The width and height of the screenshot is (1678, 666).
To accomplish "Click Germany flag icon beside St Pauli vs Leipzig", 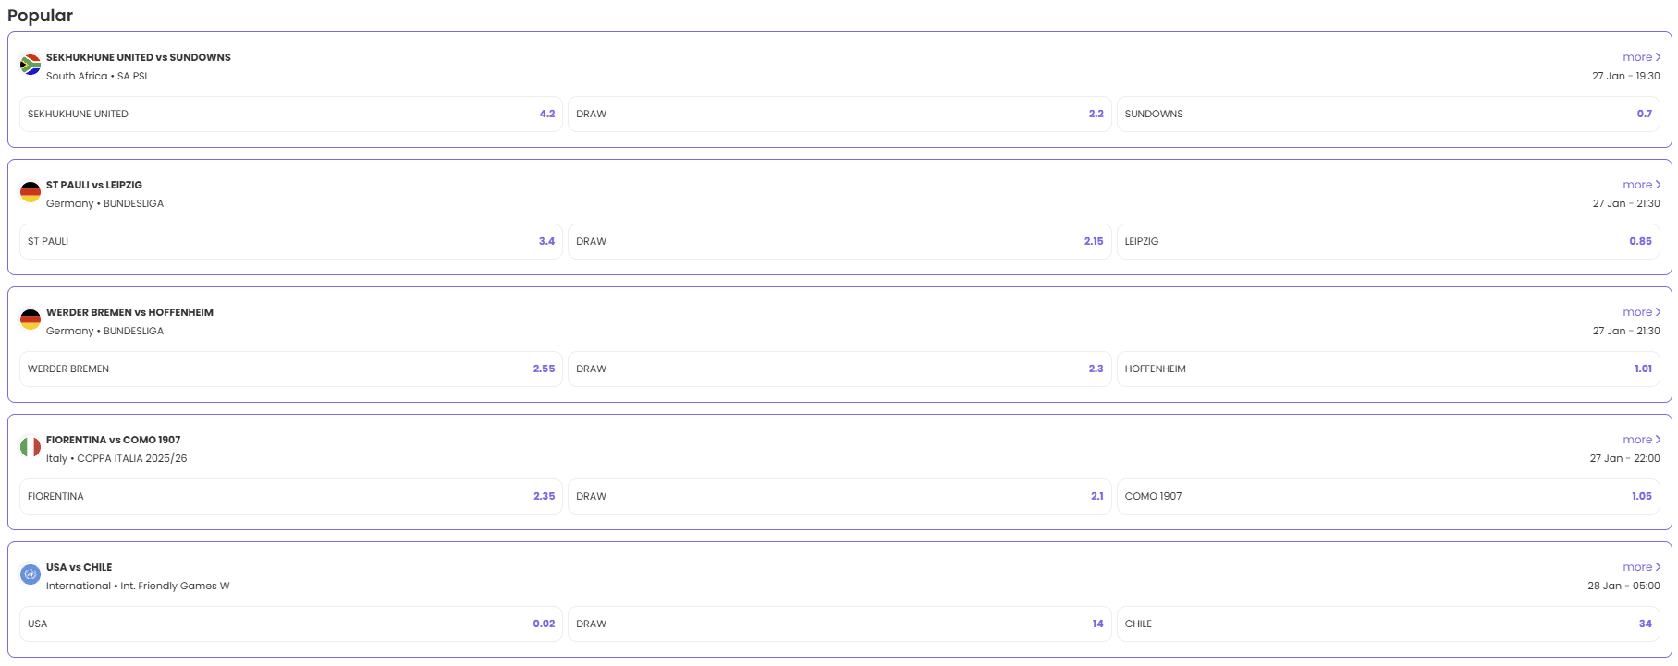I will tap(31, 192).
